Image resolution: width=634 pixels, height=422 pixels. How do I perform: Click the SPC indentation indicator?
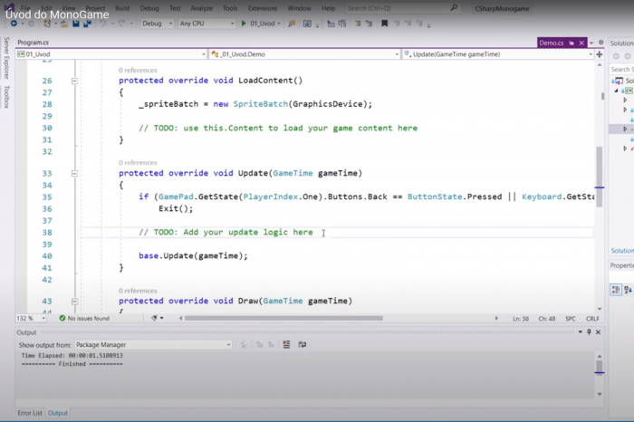(x=570, y=319)
